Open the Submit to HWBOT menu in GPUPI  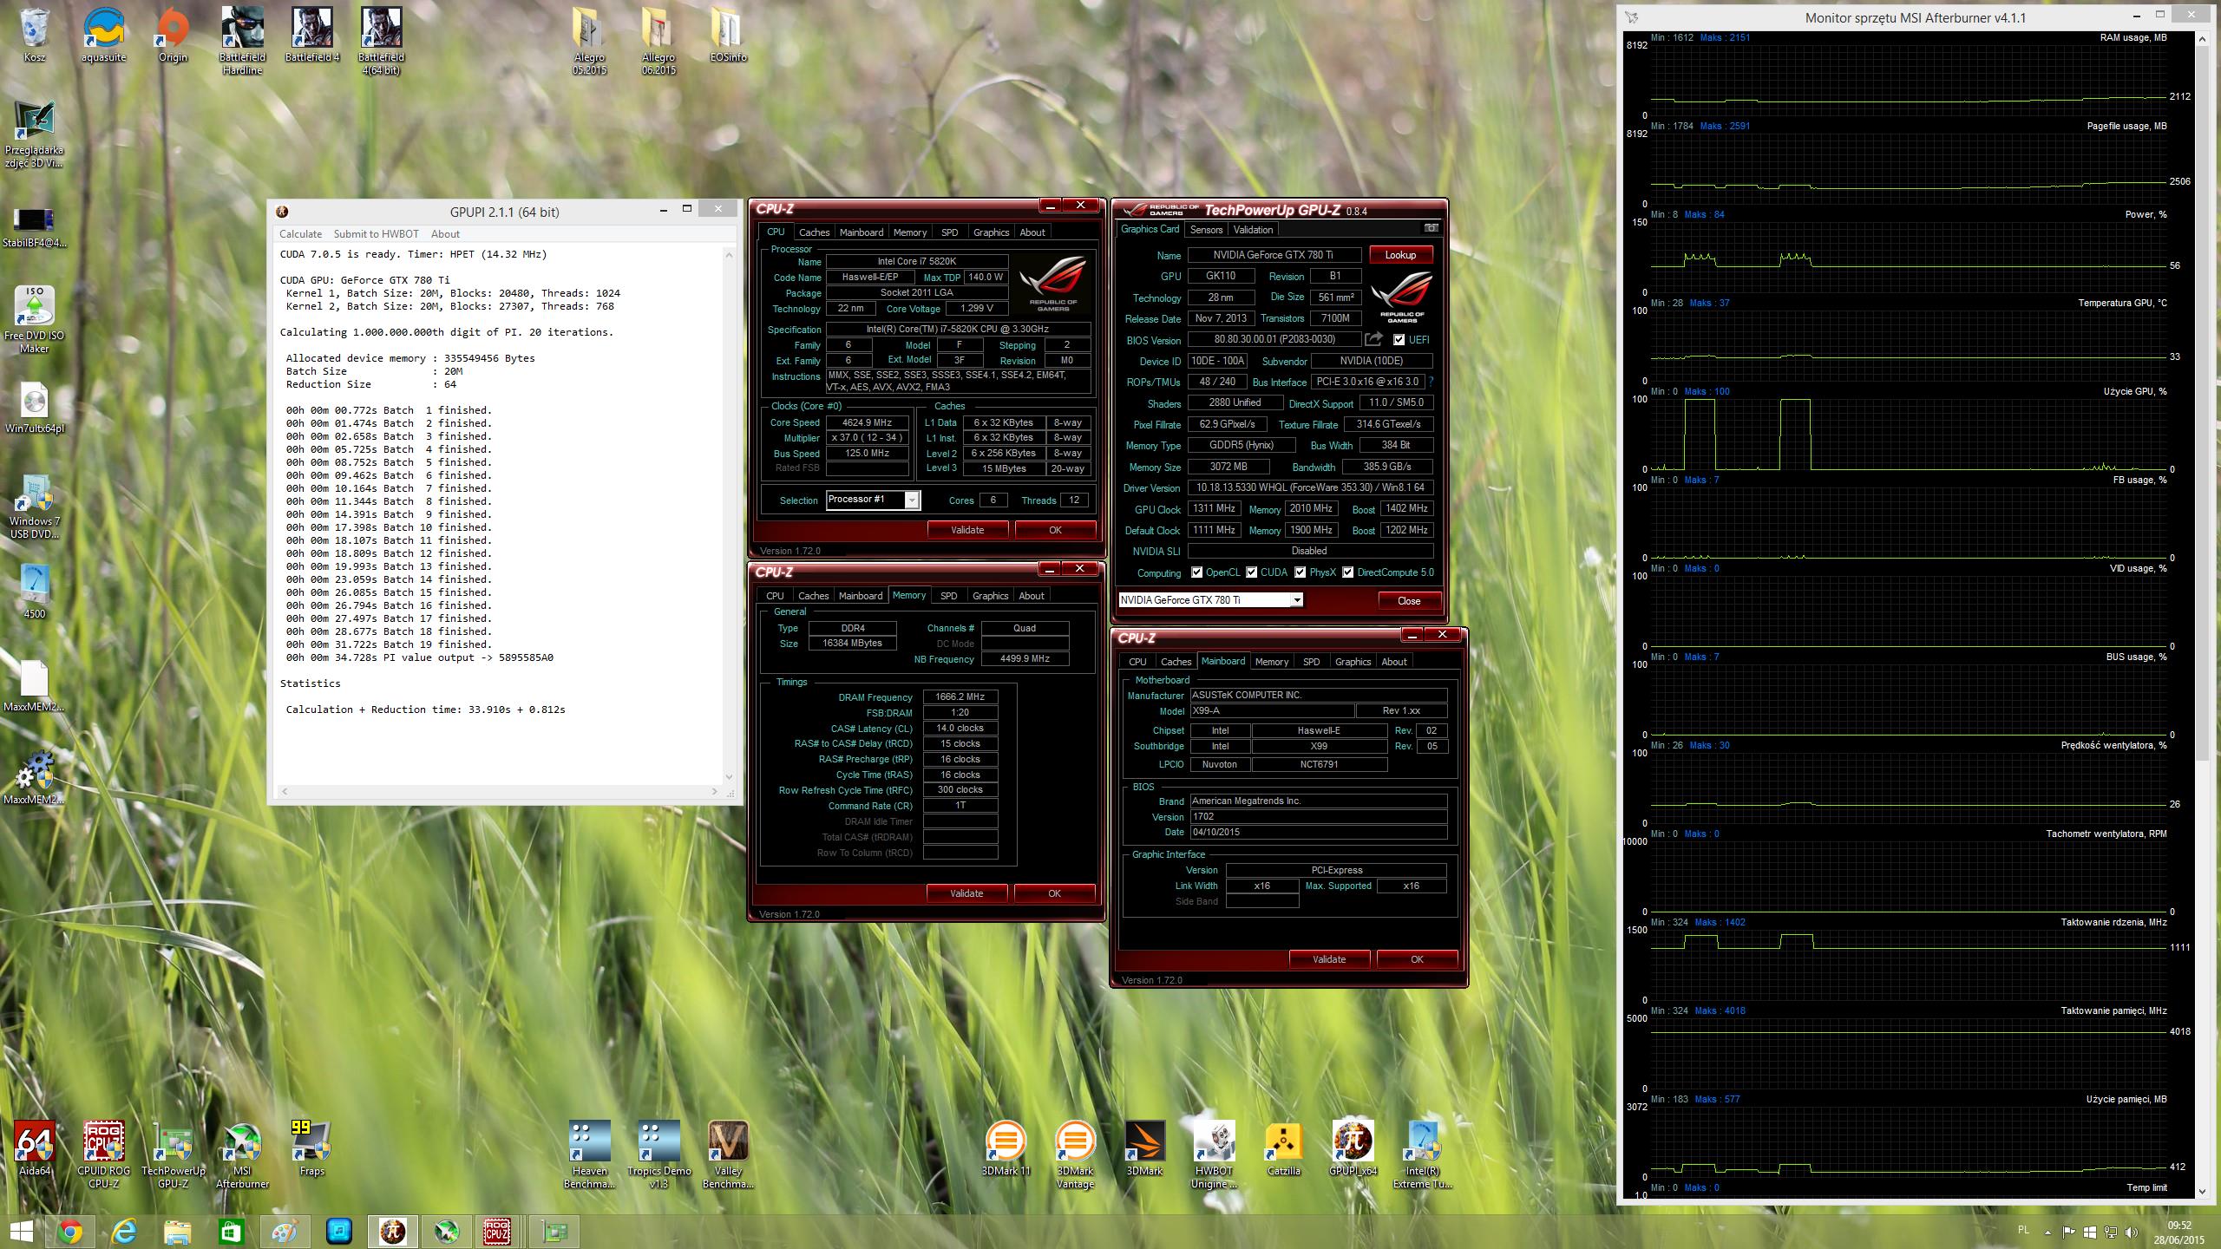(x=377, y=234)
